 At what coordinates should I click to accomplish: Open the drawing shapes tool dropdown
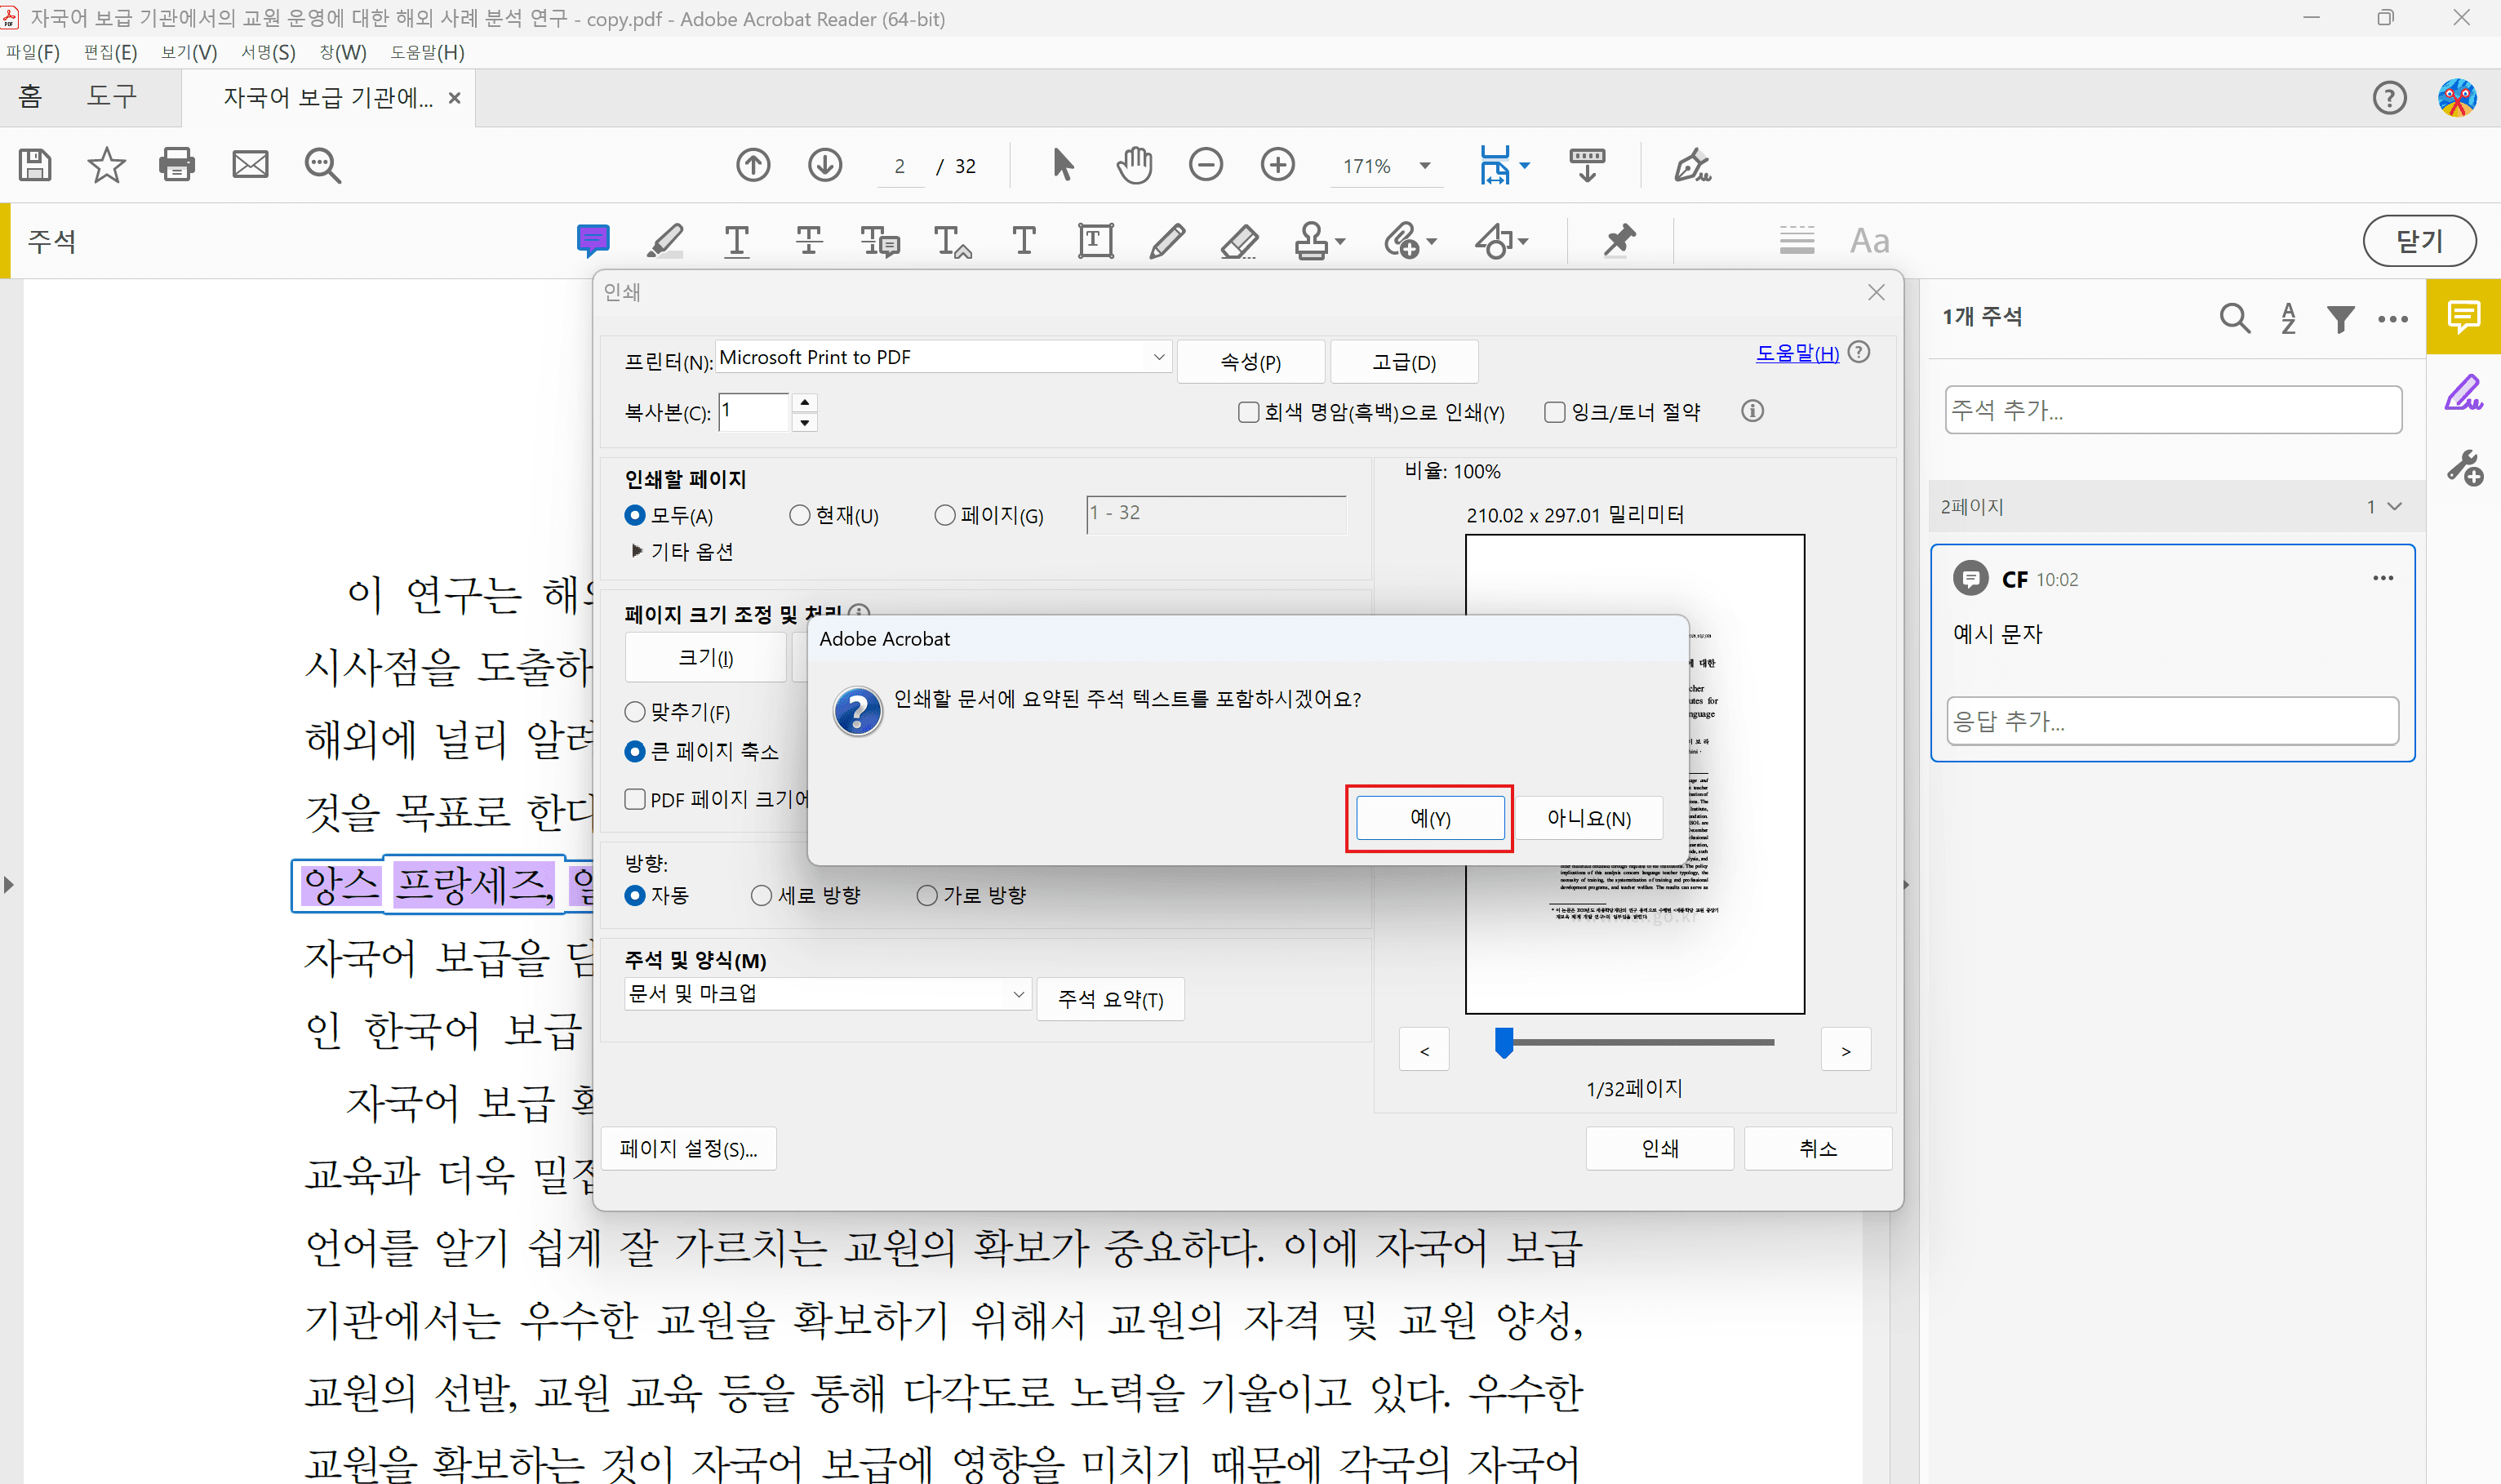point(1523,241)
